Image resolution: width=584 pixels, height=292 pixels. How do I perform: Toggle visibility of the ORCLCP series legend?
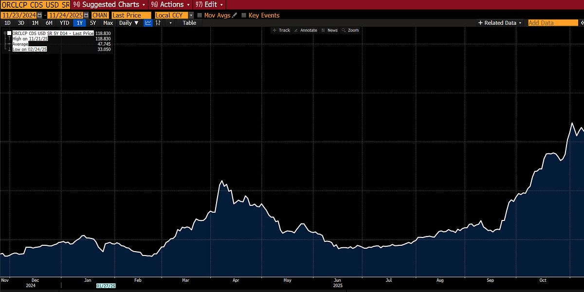[8, 33]
